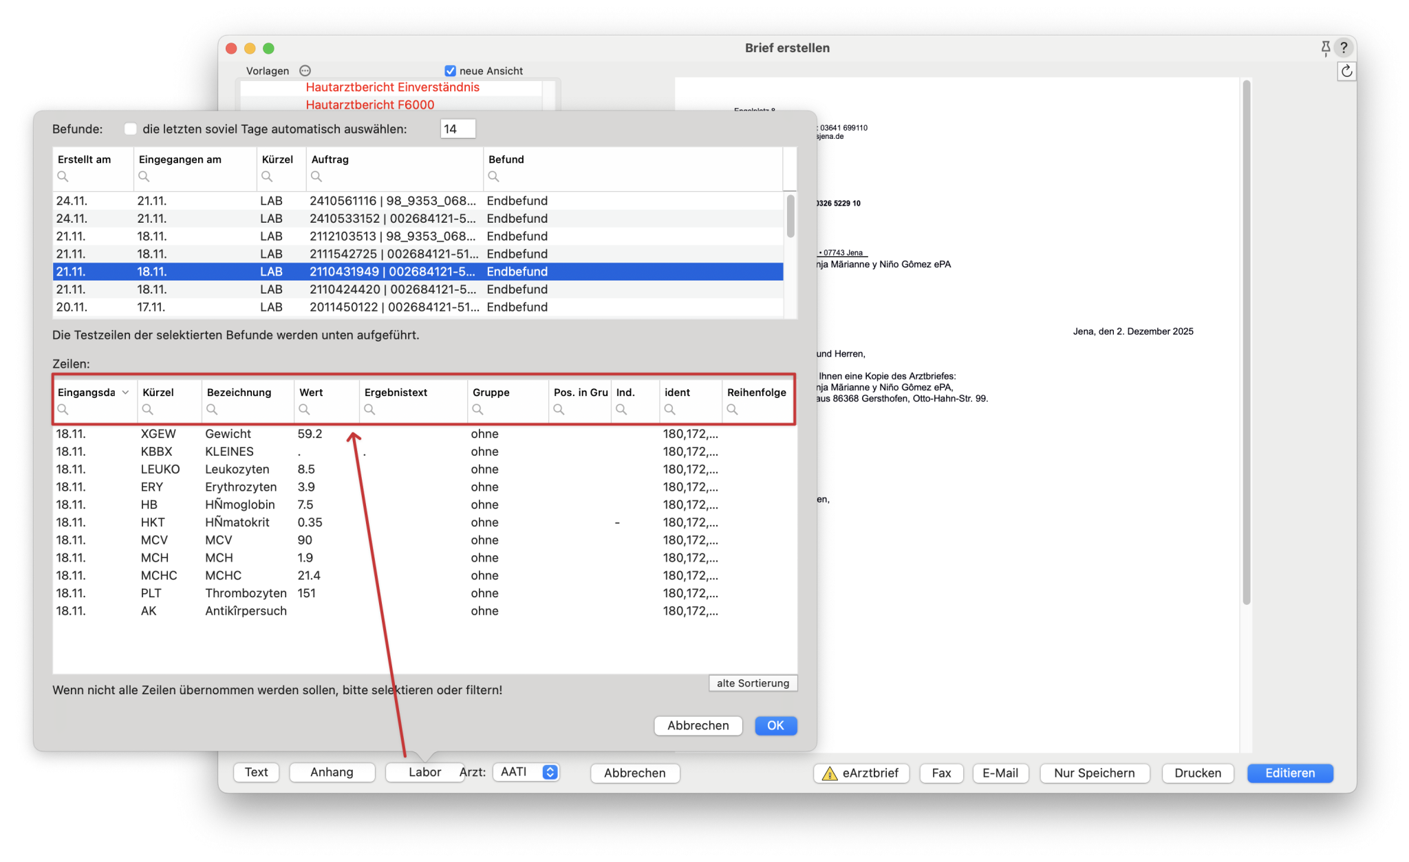
Task: Click search icon under Bezeichnung column
Action: [212, 410]
